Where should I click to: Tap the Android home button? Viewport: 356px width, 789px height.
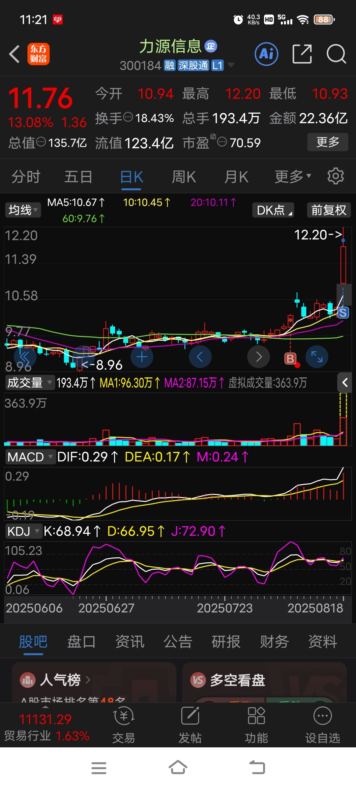click(x=178, y=767)
